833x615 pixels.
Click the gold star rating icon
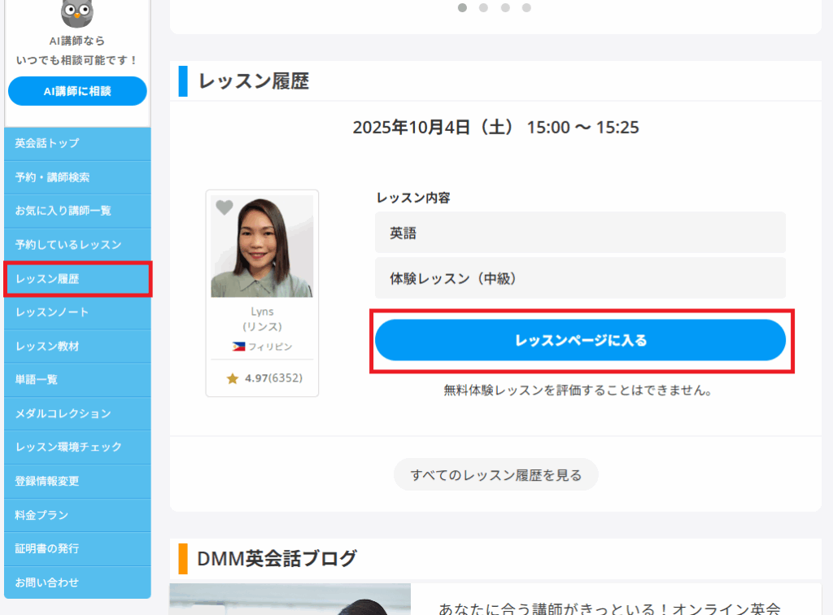pos(233,378)
